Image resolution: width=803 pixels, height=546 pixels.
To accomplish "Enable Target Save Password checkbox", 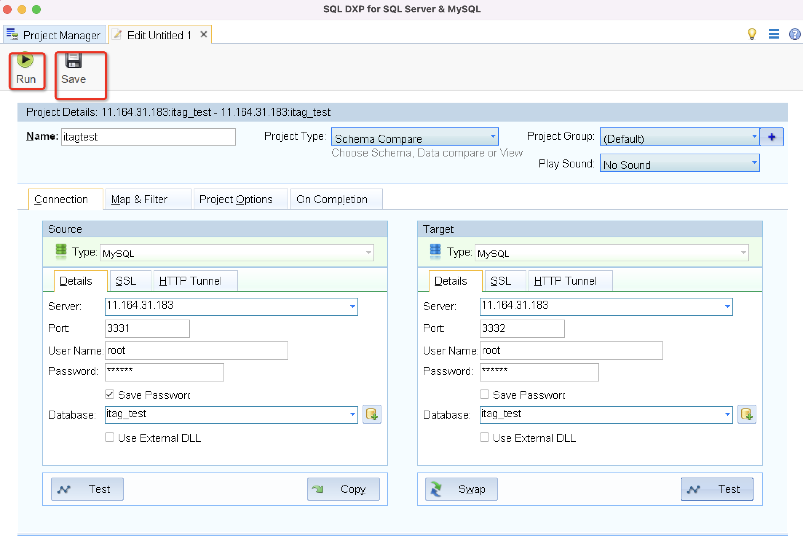I will (x=484, y=394).
